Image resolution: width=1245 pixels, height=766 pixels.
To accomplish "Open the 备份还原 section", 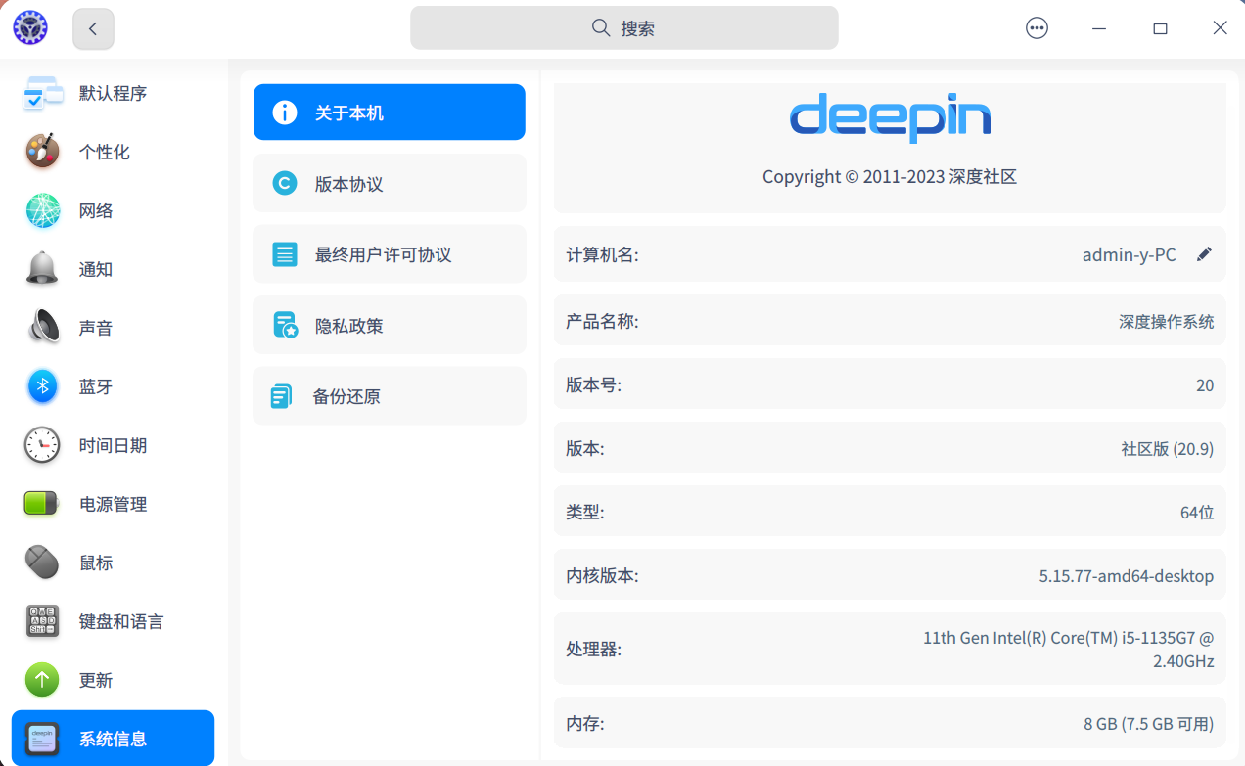I will click(x=389, y=394).
